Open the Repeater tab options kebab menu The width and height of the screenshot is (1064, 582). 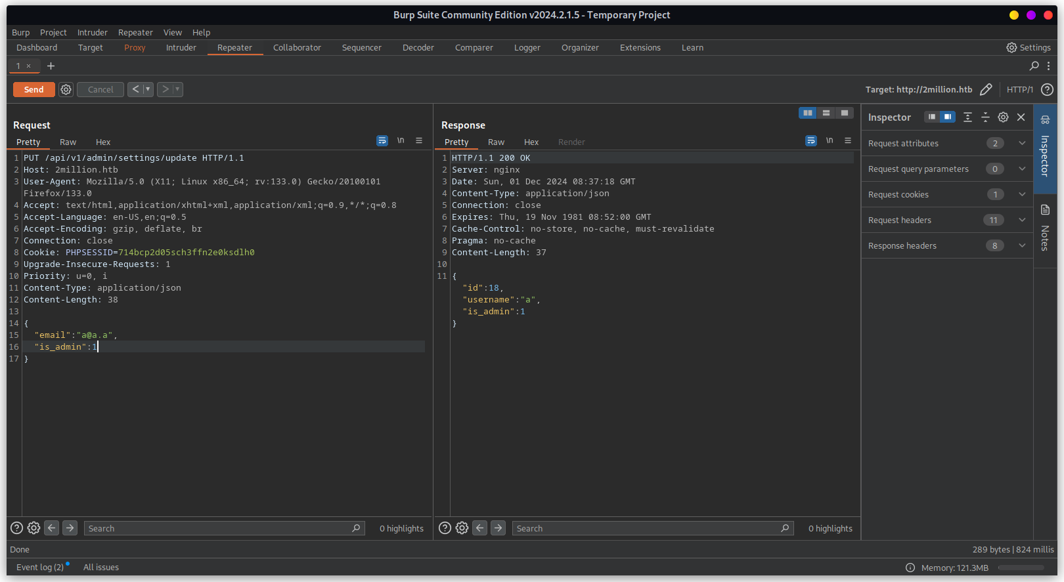1048,66
